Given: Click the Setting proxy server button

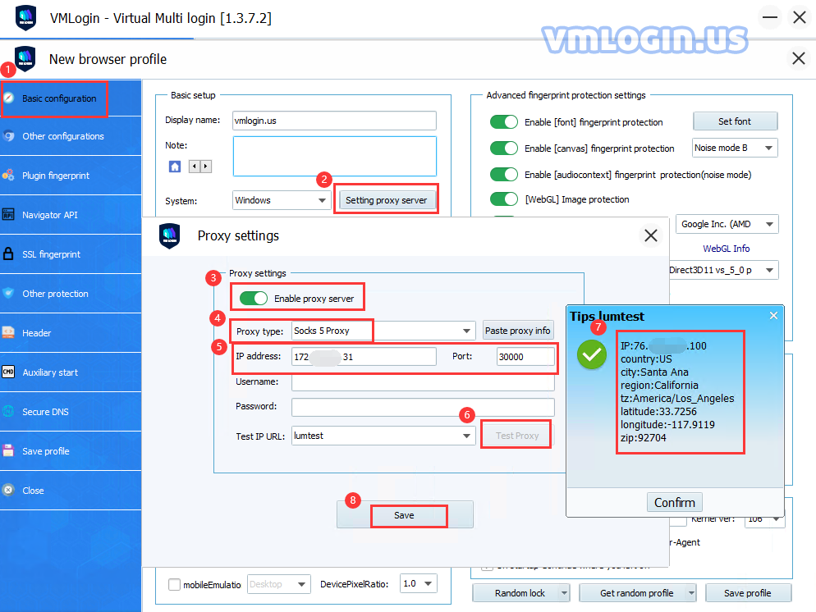Looking at the screenshot, I should point(386,200).
